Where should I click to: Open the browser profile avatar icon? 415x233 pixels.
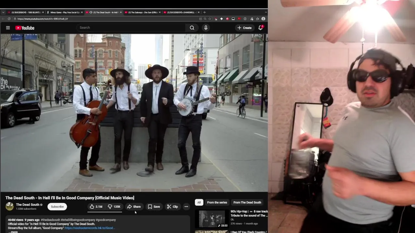click(263, 19)
